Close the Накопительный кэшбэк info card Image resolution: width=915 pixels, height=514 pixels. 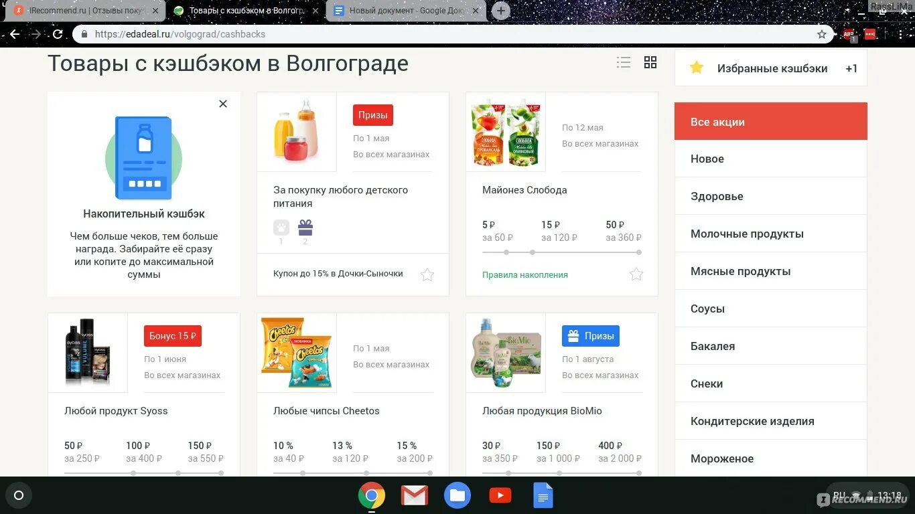coord(223,104)
